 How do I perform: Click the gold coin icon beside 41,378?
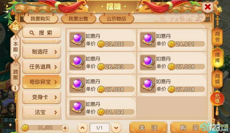25,128
